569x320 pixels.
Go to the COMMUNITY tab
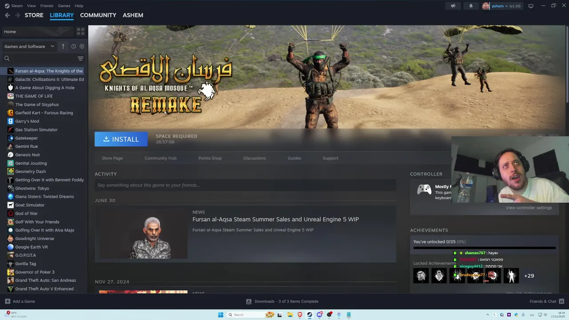pos(98,15)
